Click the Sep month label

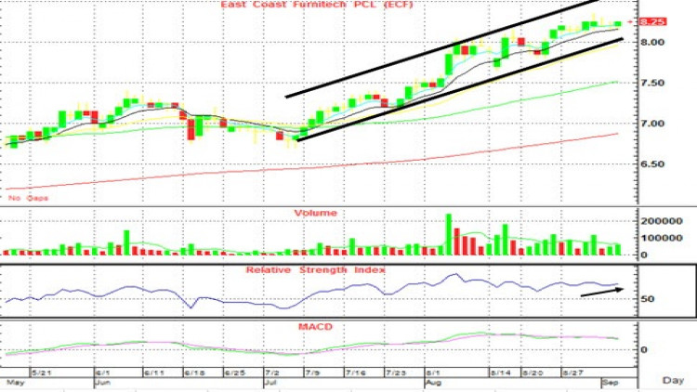611,382
